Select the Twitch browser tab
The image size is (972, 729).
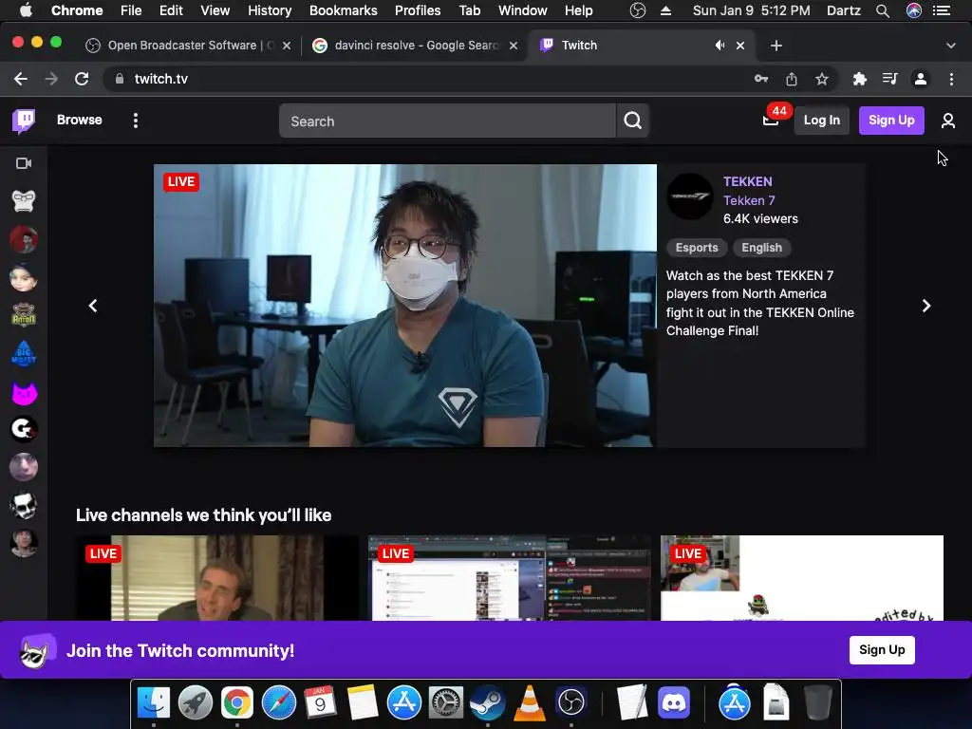[639, 46]
